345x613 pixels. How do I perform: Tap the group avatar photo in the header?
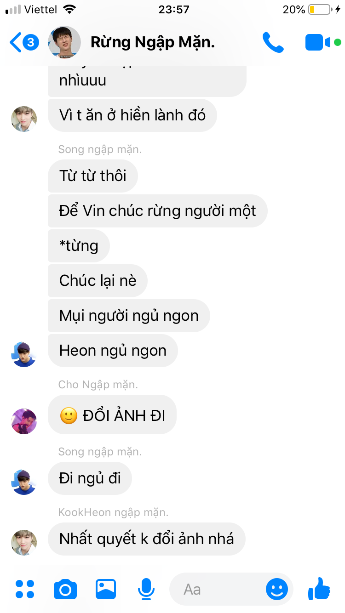[x=64, y=42]
